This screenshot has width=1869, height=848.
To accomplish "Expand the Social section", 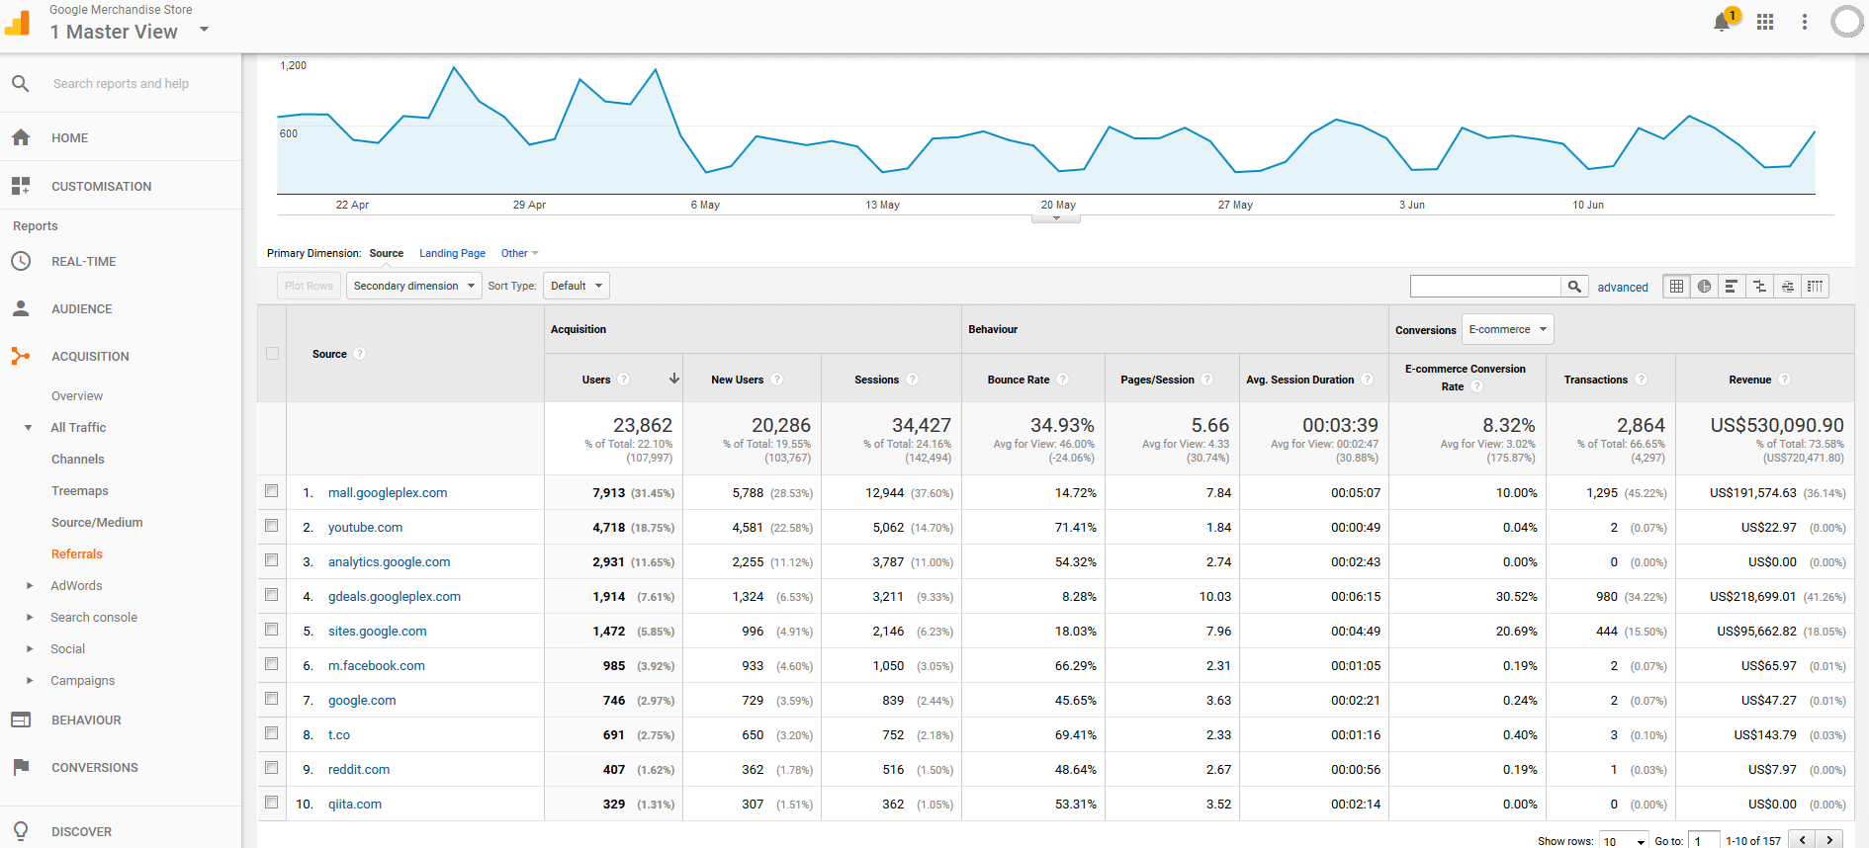I will pyautogui.click(x=29, y=649).
